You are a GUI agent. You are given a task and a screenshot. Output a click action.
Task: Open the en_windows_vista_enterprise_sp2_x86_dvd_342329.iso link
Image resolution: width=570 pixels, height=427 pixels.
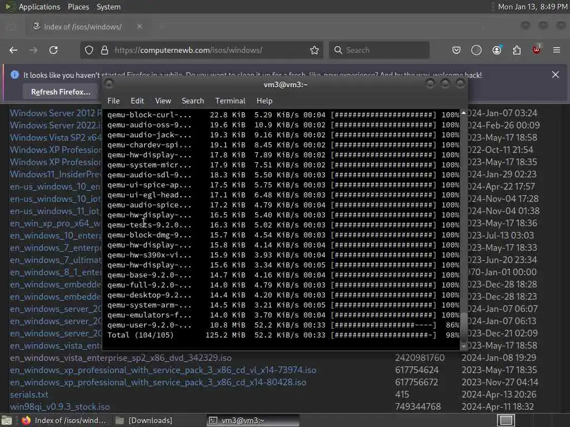(x=121, y=358)
